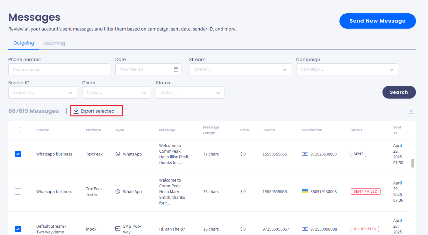
Task: Click SMS Two-way icon in Inbox row
Action: (x=118, y=229)
